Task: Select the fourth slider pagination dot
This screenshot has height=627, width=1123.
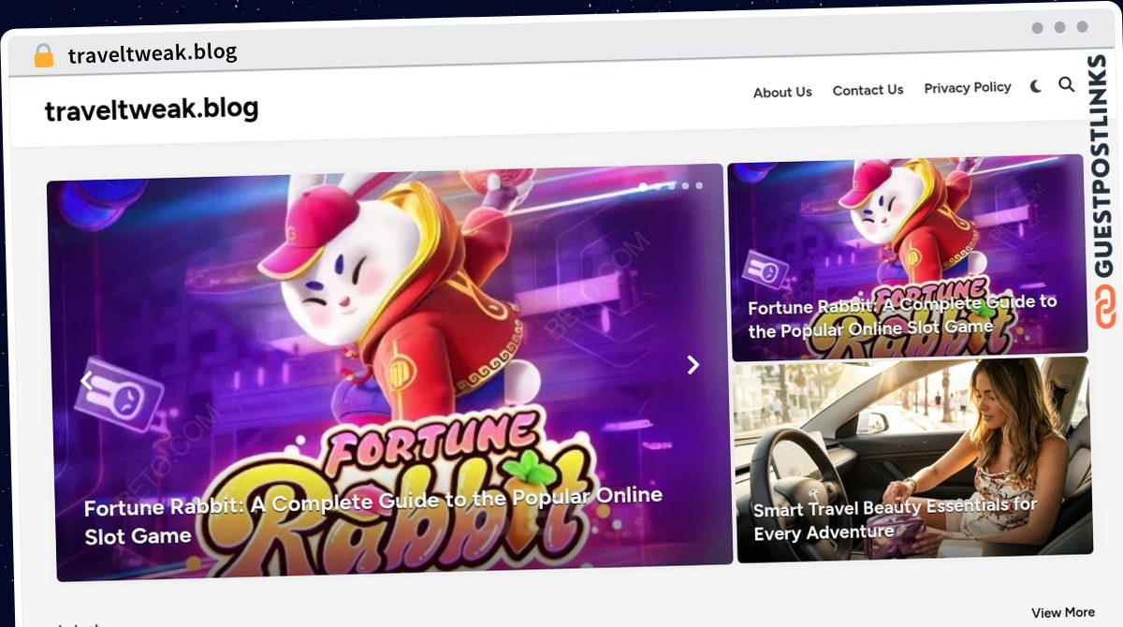Action: click(685, 185)
